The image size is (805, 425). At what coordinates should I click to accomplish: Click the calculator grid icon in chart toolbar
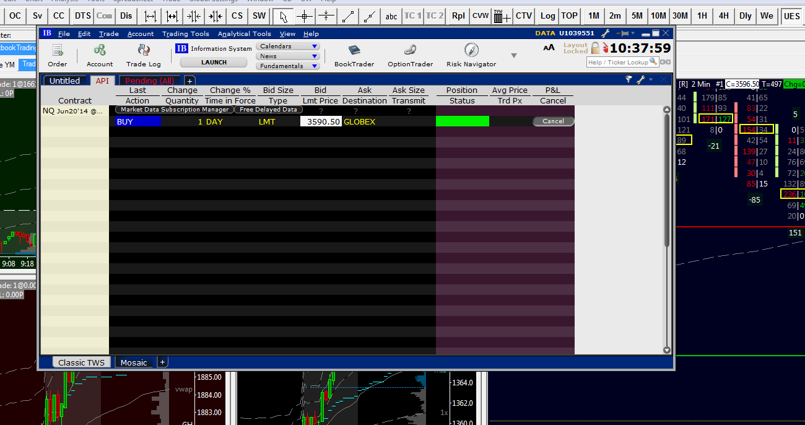pyautogui.click(x=502, y=15)
